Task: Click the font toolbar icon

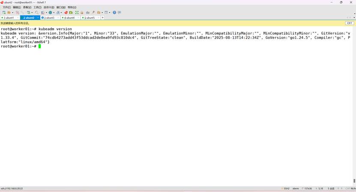Action: tap(58, 12)
